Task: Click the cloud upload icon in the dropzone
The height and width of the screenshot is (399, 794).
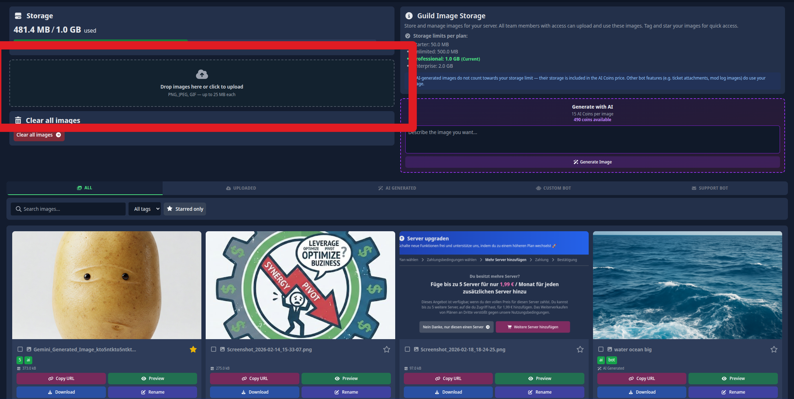Action: pos(202,74)
